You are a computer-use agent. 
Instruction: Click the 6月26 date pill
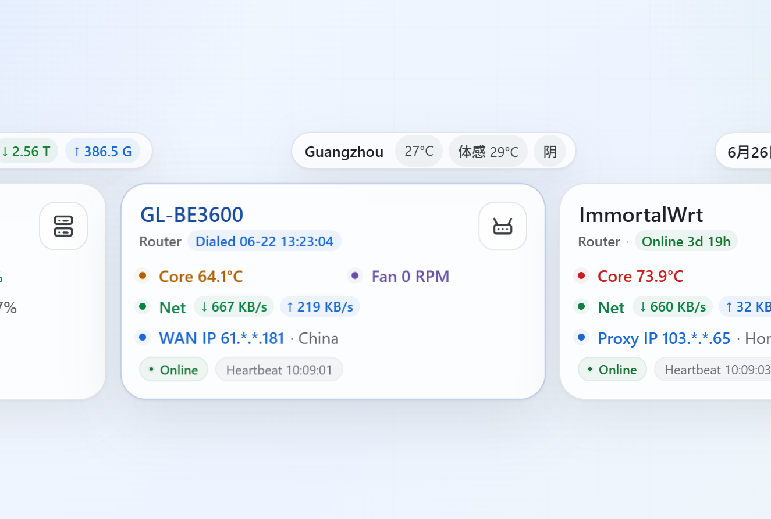(743, 152)
